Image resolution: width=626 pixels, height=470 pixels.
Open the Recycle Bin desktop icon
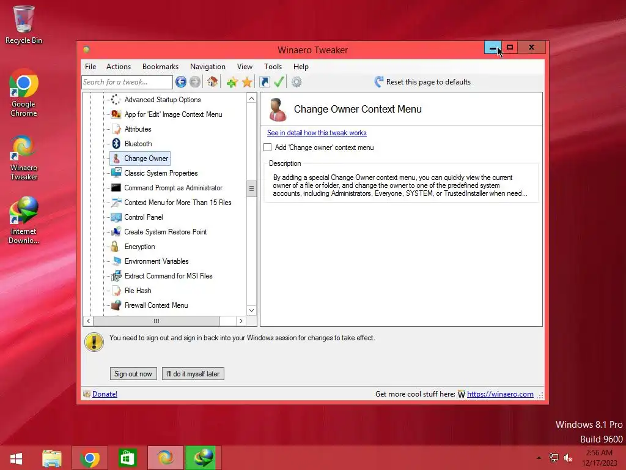[x=24, y=24]
